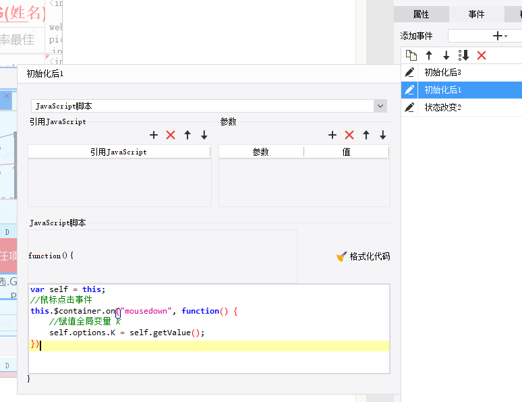Move parameter up arrow
The image size is (522, 402).
click(x=366, y=135)
